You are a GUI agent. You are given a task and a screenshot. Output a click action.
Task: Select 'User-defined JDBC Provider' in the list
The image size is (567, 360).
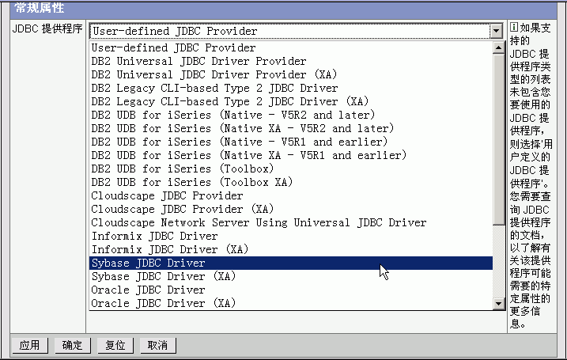pos(291,47)
